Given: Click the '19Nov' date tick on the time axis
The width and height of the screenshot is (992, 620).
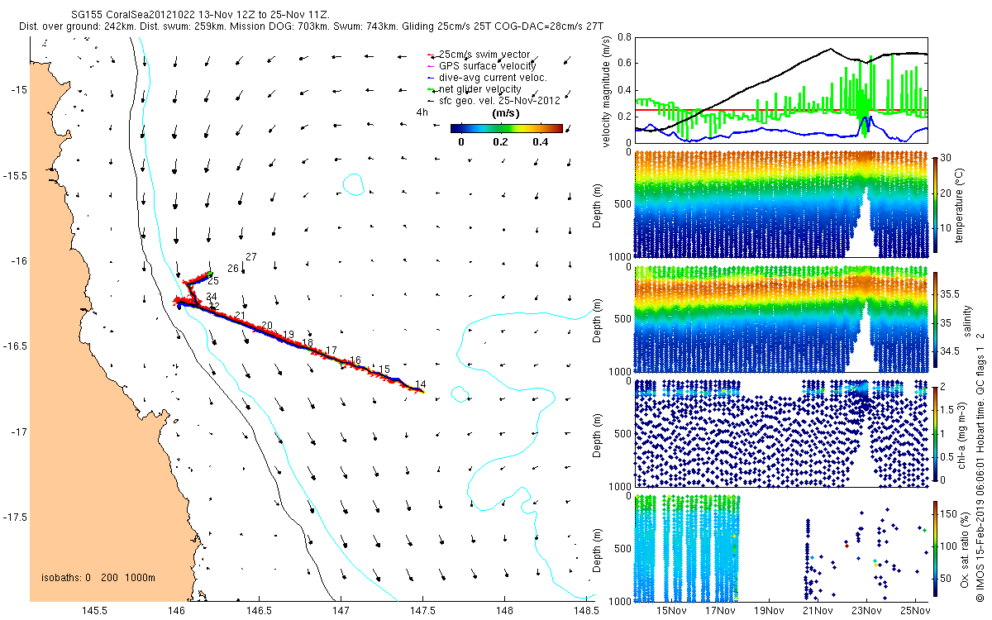Looking at the screenshot, I should 768,611.
